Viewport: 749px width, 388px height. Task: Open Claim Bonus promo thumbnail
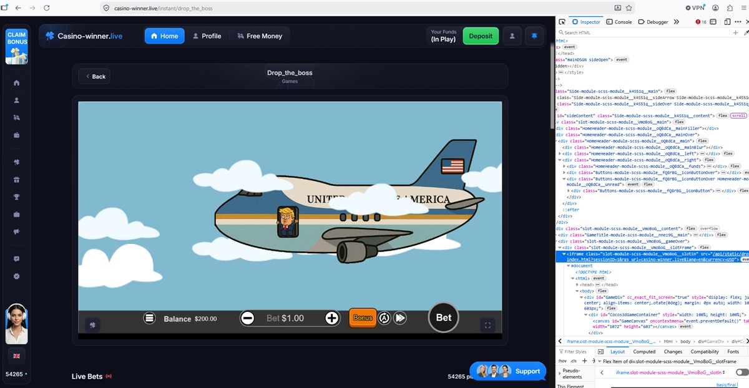click(x=17, y=46)
